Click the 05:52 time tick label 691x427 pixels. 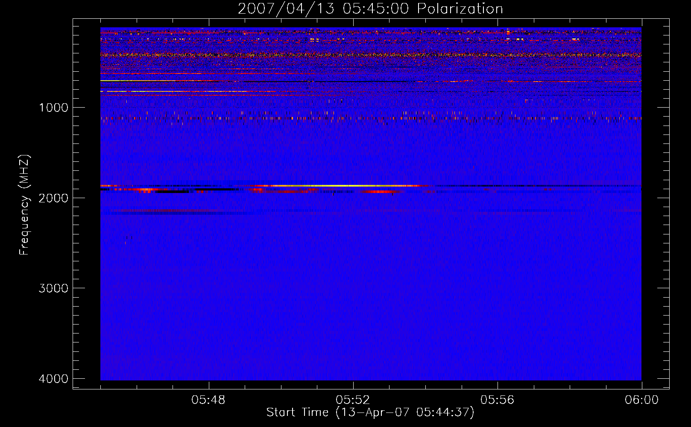353,400
